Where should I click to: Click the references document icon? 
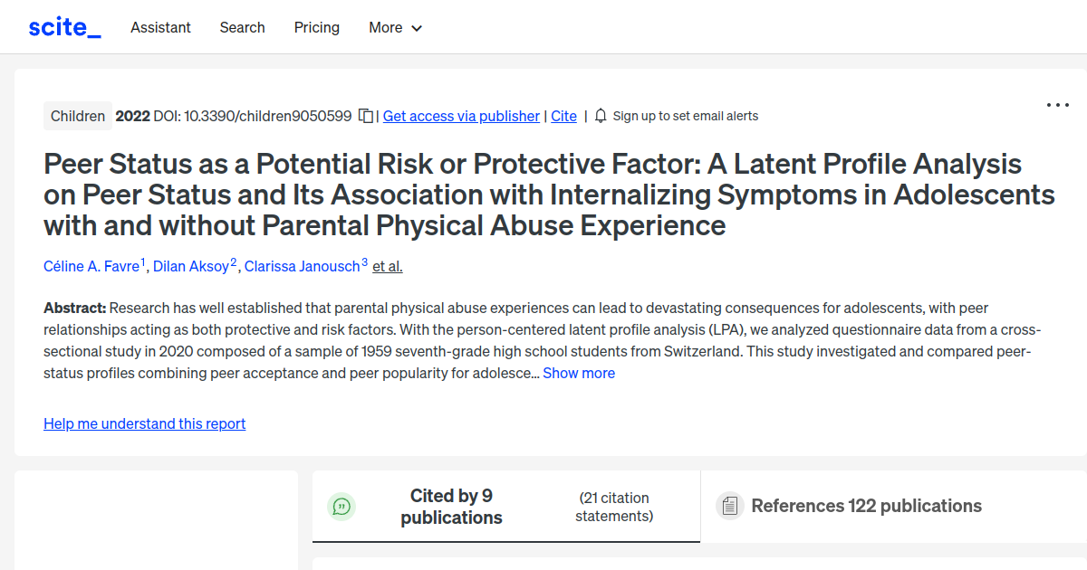click(x=729, y=506)
